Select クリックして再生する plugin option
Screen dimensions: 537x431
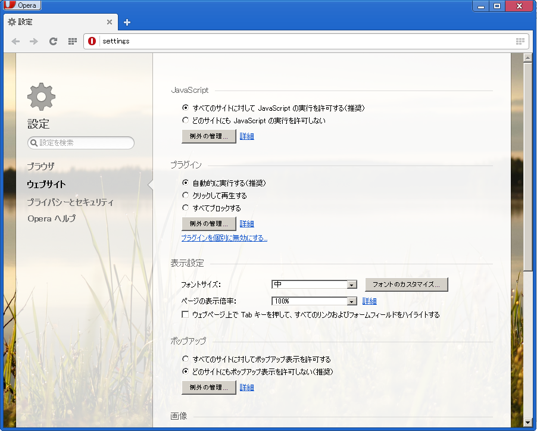click(x=185, y=195)
